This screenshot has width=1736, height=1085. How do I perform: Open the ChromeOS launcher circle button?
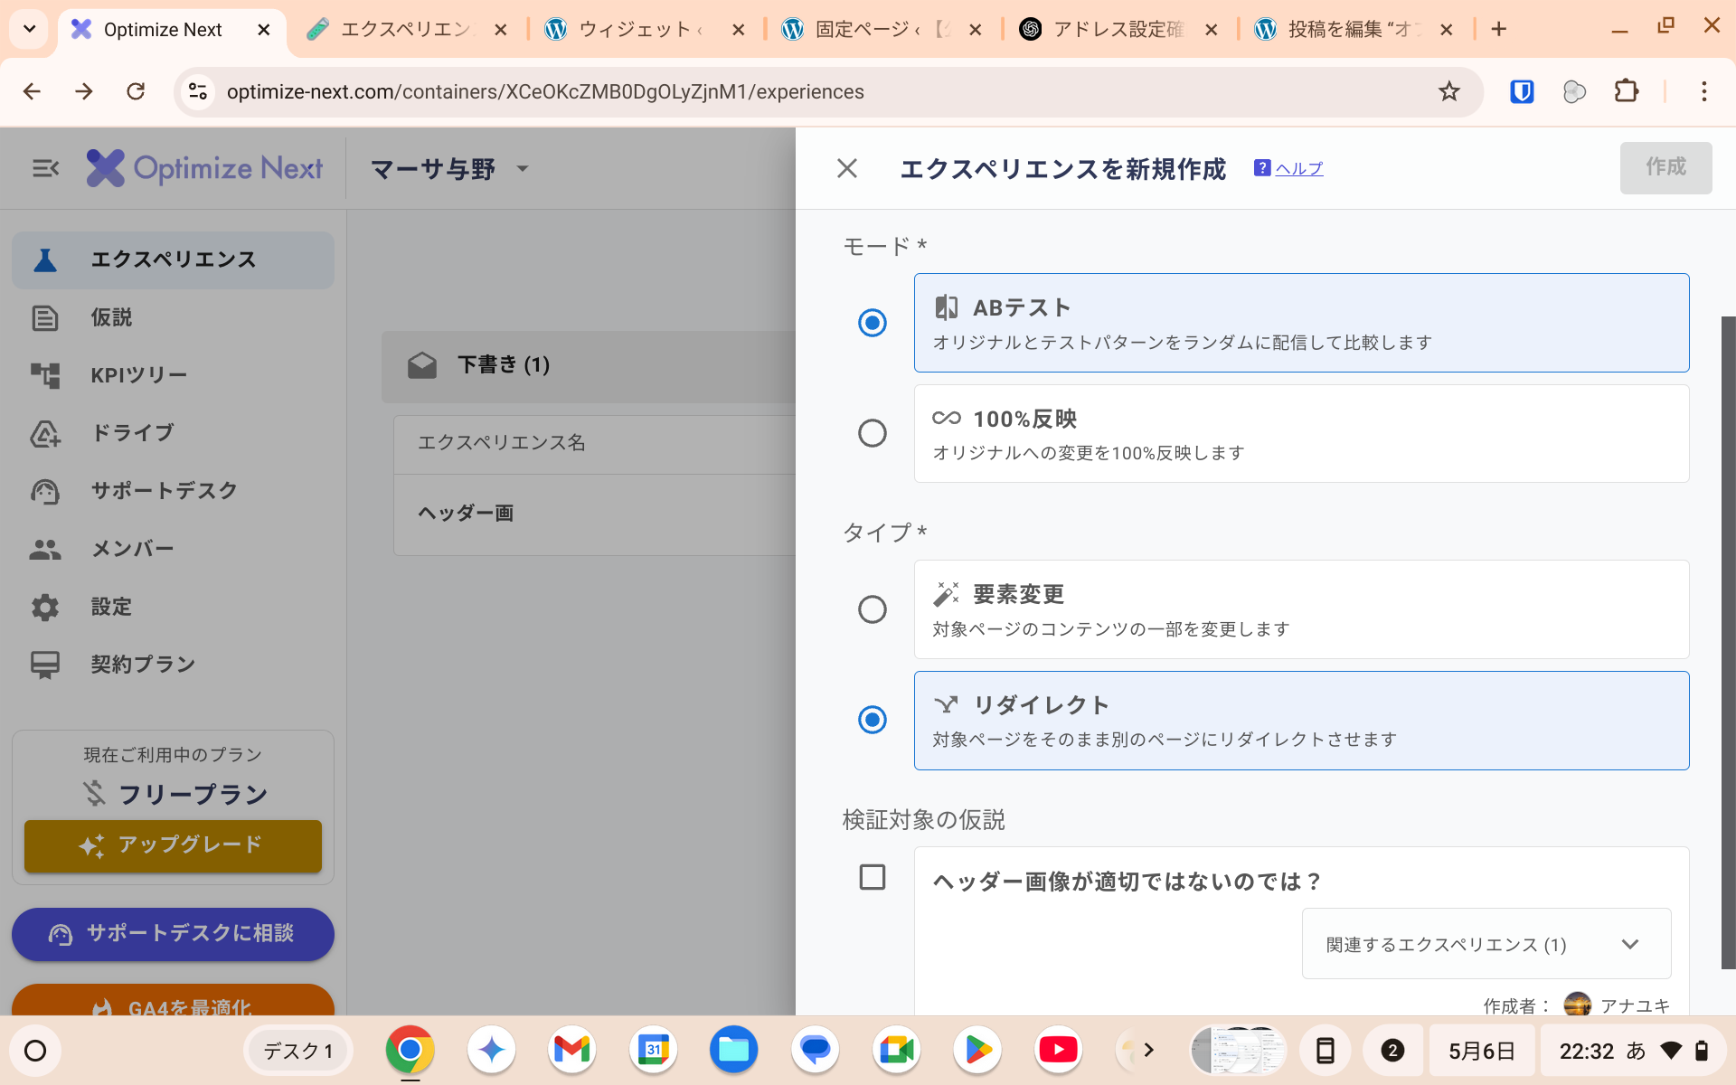pos(35,1051)
